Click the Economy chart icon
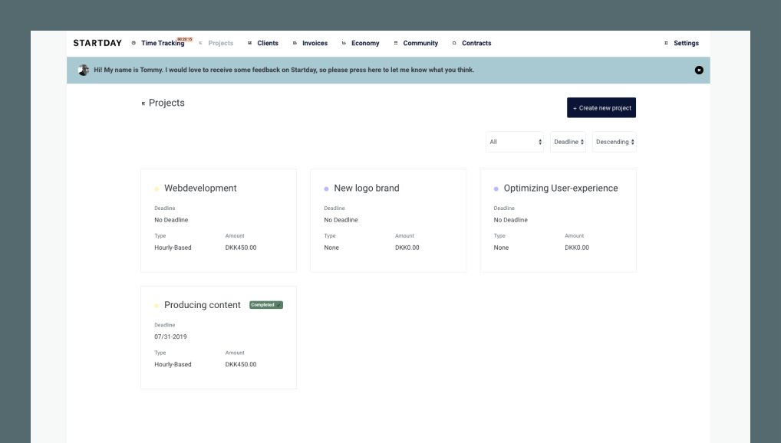 click(344, 44)
